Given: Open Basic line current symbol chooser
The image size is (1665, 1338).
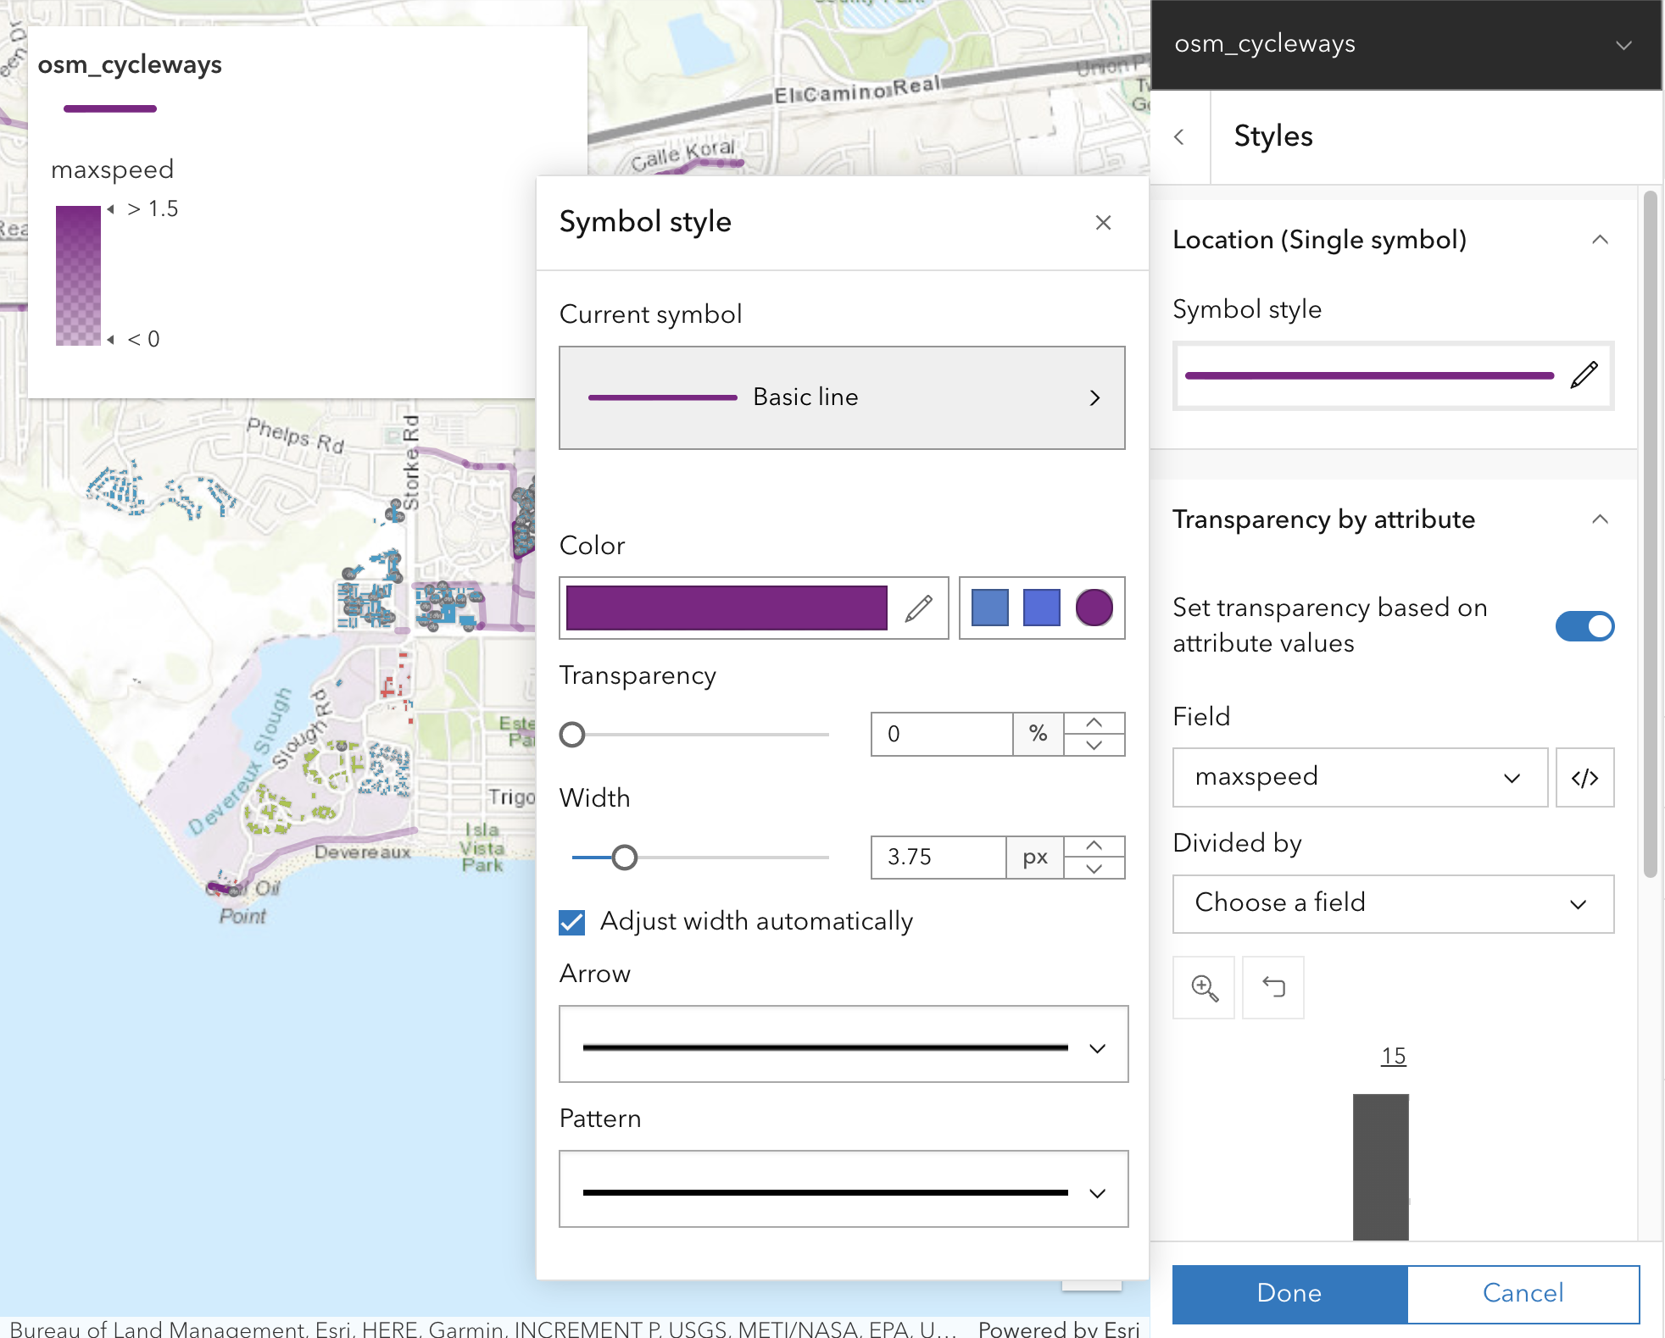Looking at the screenshot, I should click(x=842, y=397).
